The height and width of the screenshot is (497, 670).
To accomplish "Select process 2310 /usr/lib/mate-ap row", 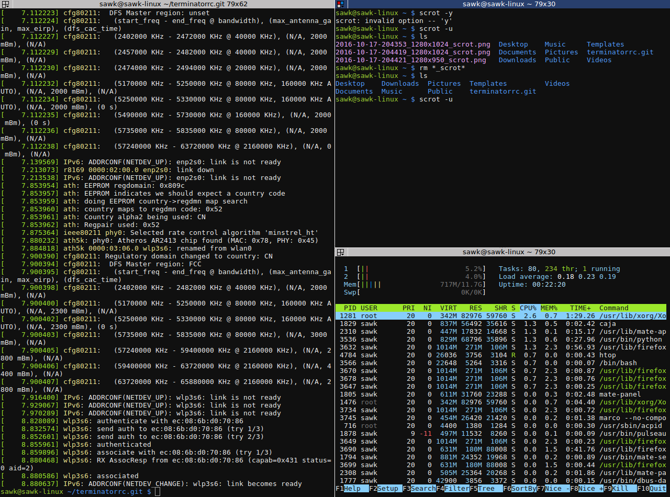I will (501, 332).
